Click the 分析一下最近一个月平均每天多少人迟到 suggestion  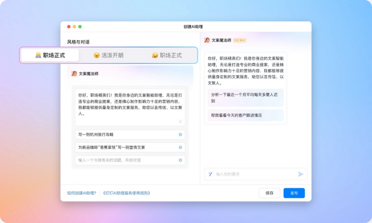coord(245,98)
